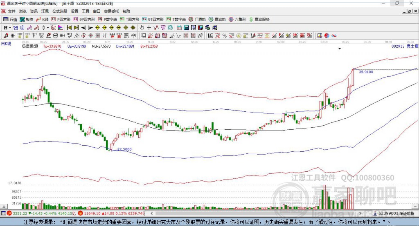Click the 3251.22 Shanghai index status

(x=20, y=213)
